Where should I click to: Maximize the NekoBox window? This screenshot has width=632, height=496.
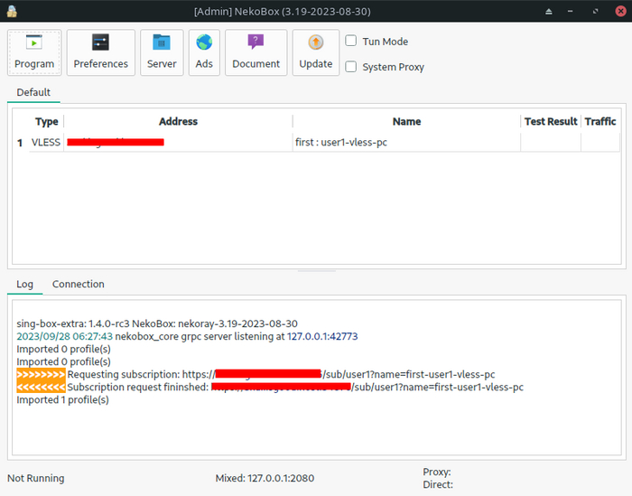point(595,12)
